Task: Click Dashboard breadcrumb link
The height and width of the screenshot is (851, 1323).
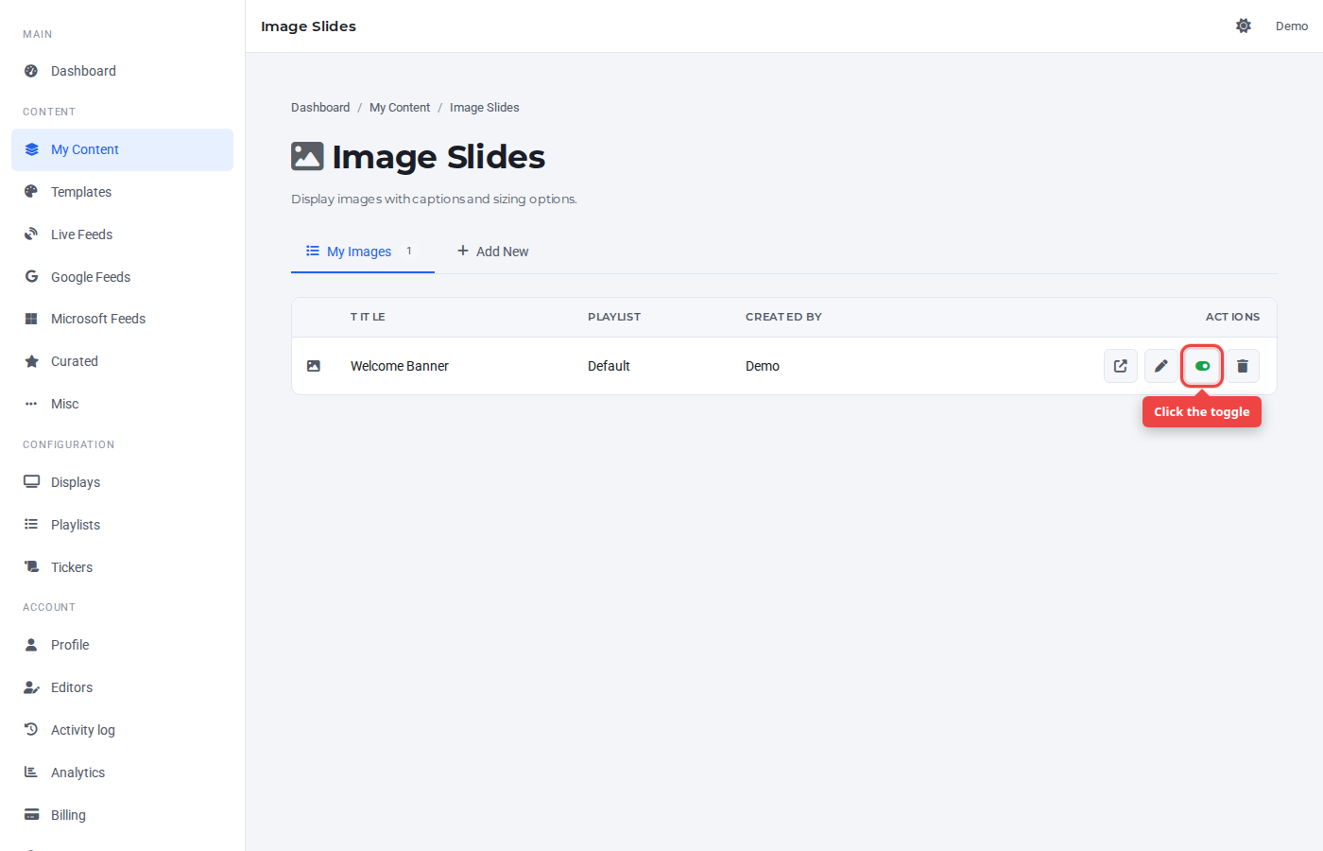Action: point(320,108)
